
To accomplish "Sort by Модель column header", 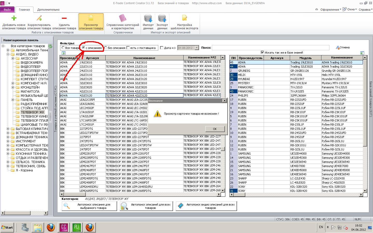I will pyautogui.click(x=305, y=58).
